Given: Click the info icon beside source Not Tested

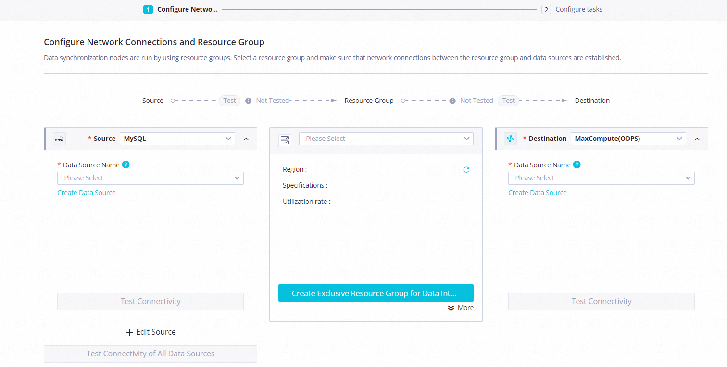Looking at the screenshot, I should [x=249, y=101].
